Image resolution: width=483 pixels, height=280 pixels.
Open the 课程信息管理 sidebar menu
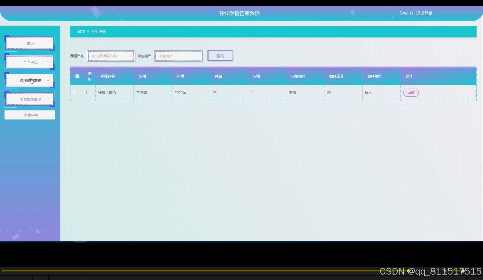30,80
